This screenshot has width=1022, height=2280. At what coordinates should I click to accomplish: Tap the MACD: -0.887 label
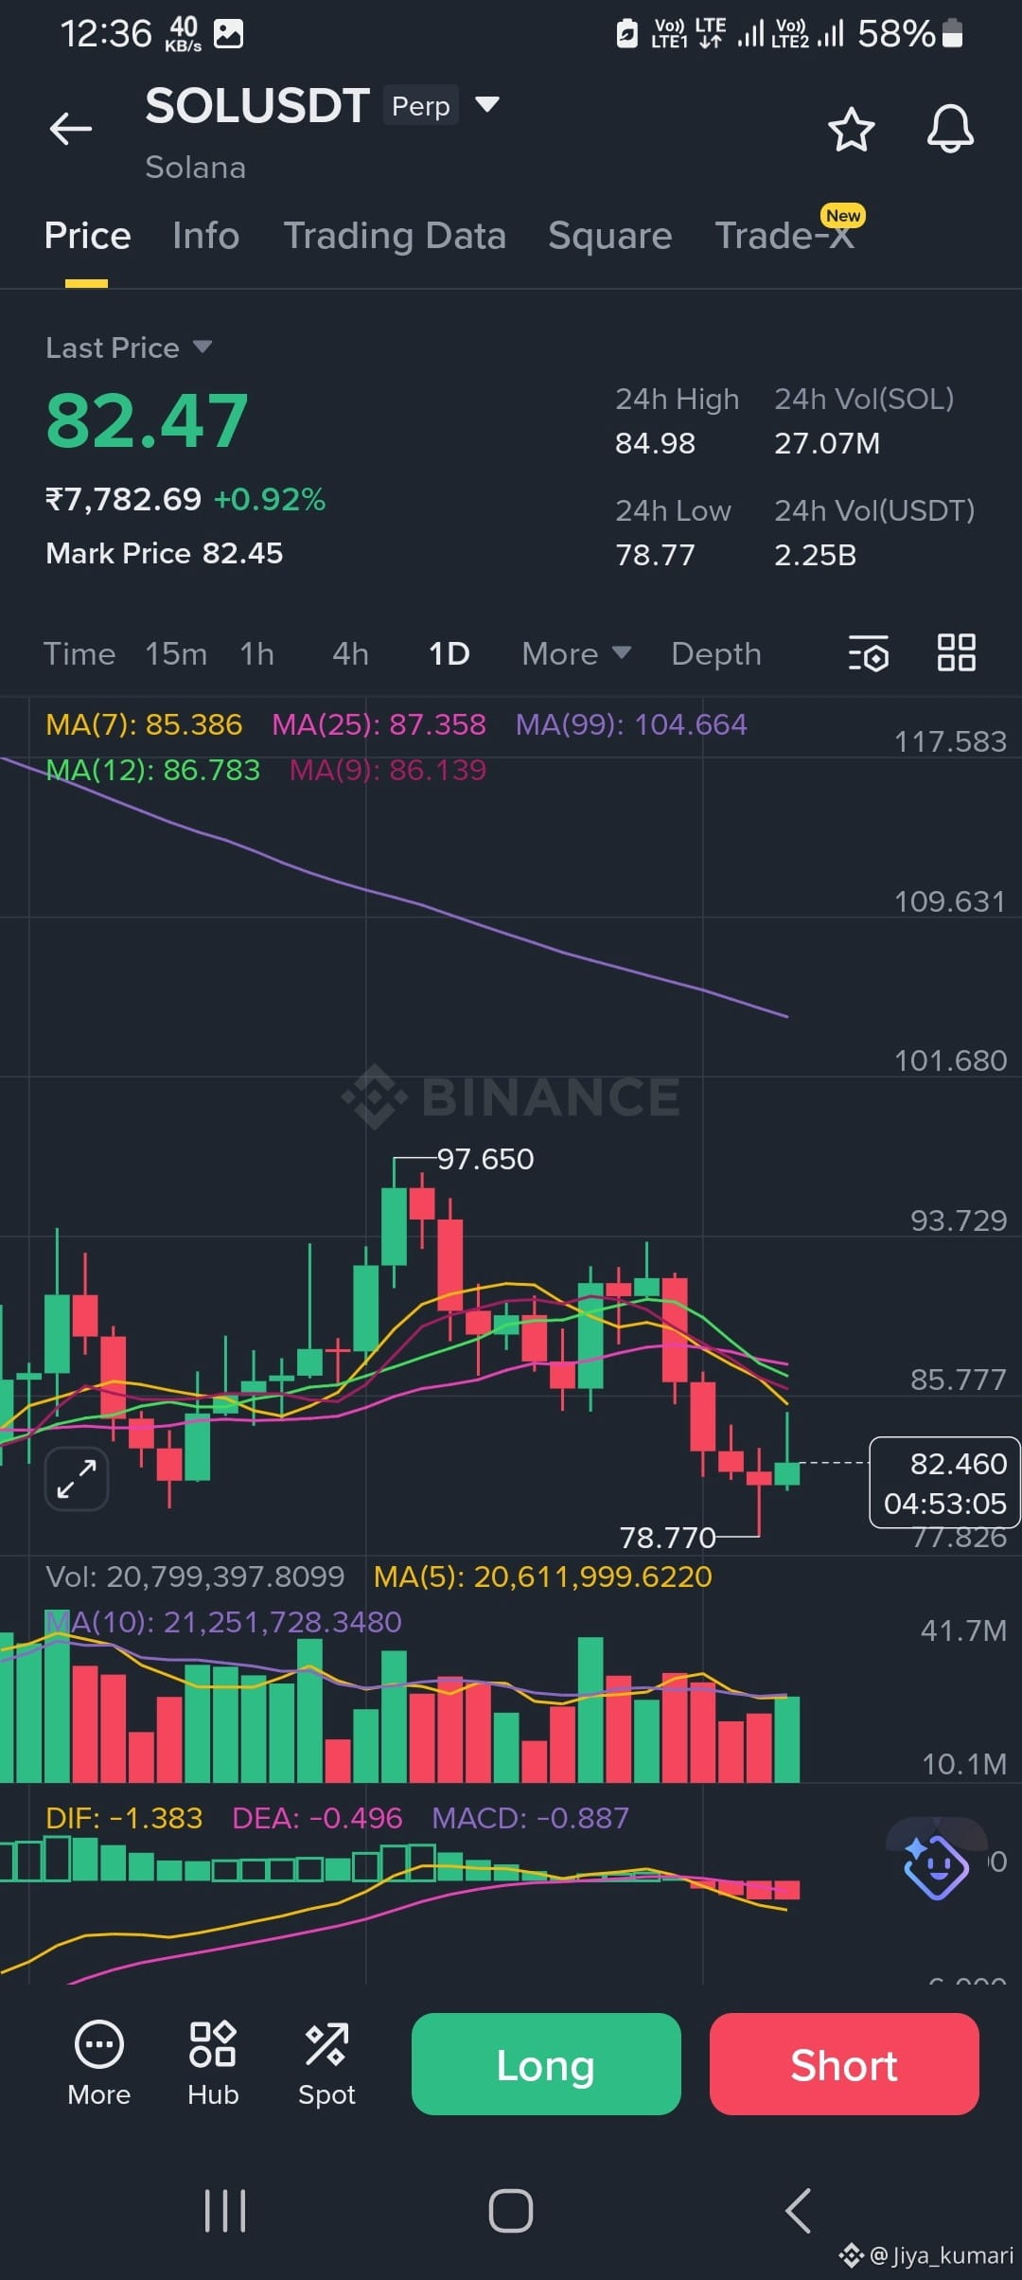[530, 1818]
